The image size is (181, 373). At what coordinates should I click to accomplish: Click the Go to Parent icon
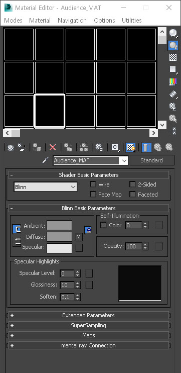coord(157,147)
